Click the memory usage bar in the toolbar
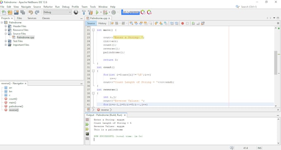Screen dimensions: 281x150 (x=131, y=12)
